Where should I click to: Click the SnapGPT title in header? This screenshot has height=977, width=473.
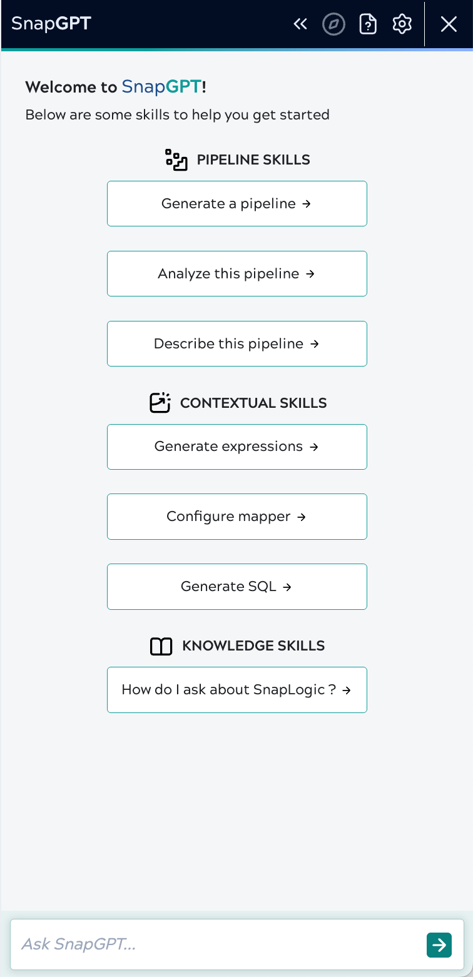51,24
